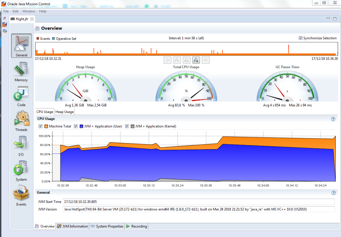Click the orange Machine Total color swatch
This screenshot has width=341, height=237.
coord(46,126)
